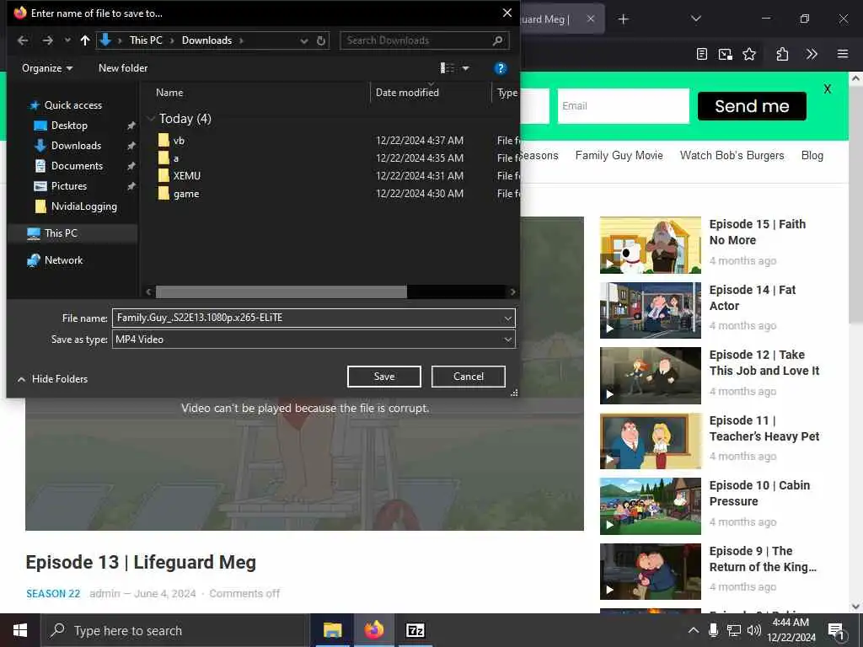Show more tools chevron in Firefox

coord(812,54)
